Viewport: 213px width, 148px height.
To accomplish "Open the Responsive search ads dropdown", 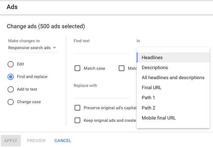I will pos(32,48).
